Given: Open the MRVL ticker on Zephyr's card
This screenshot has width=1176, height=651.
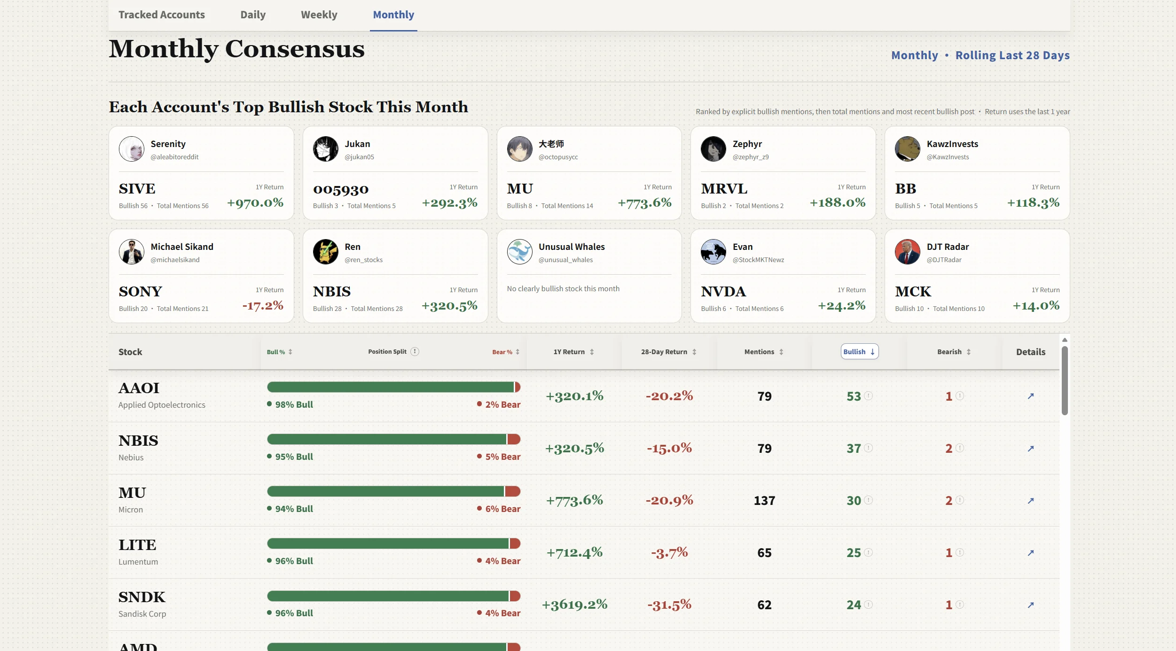Looking at the screenshot, I should pos(724,188).
